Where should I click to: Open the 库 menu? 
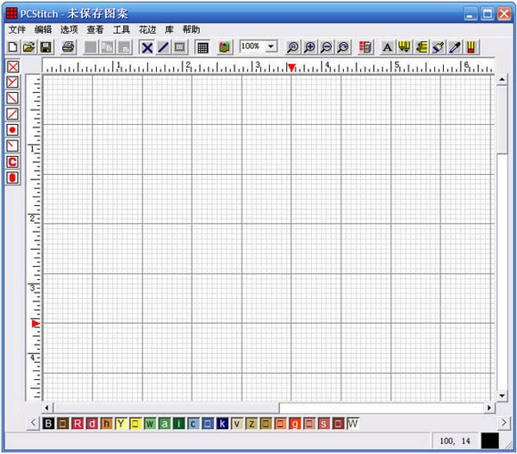click(169, 29)
